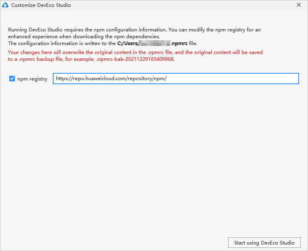Click the DevEco Studio logo icon
The image size is (308, 251).
click(x=5, y=5)
